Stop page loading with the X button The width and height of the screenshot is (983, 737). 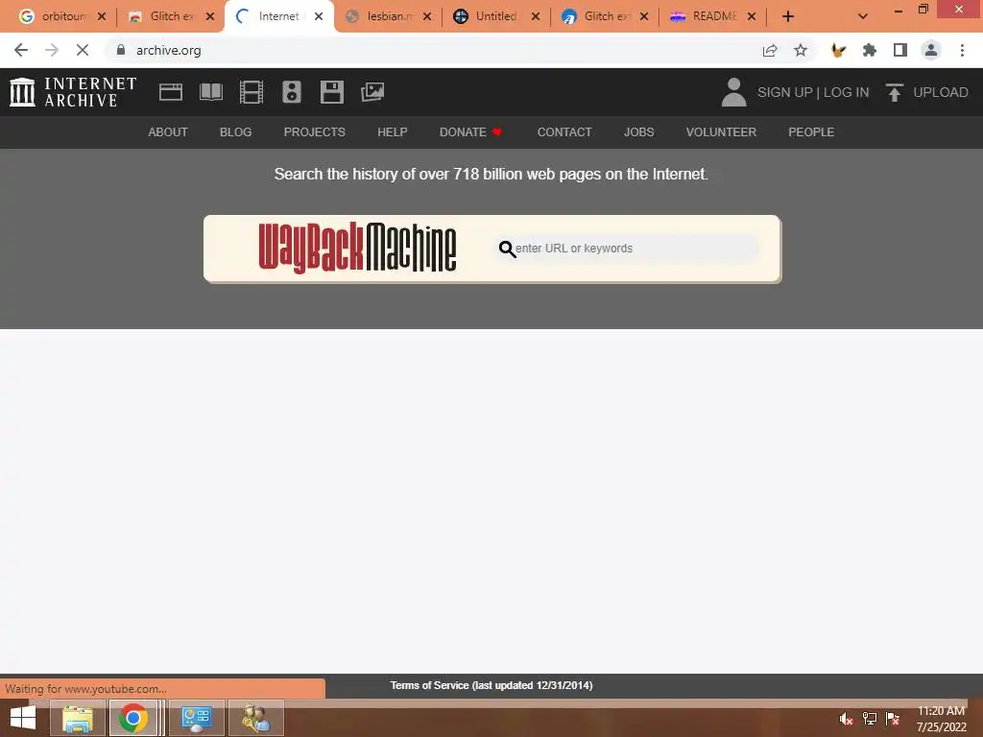coord(83,50)
